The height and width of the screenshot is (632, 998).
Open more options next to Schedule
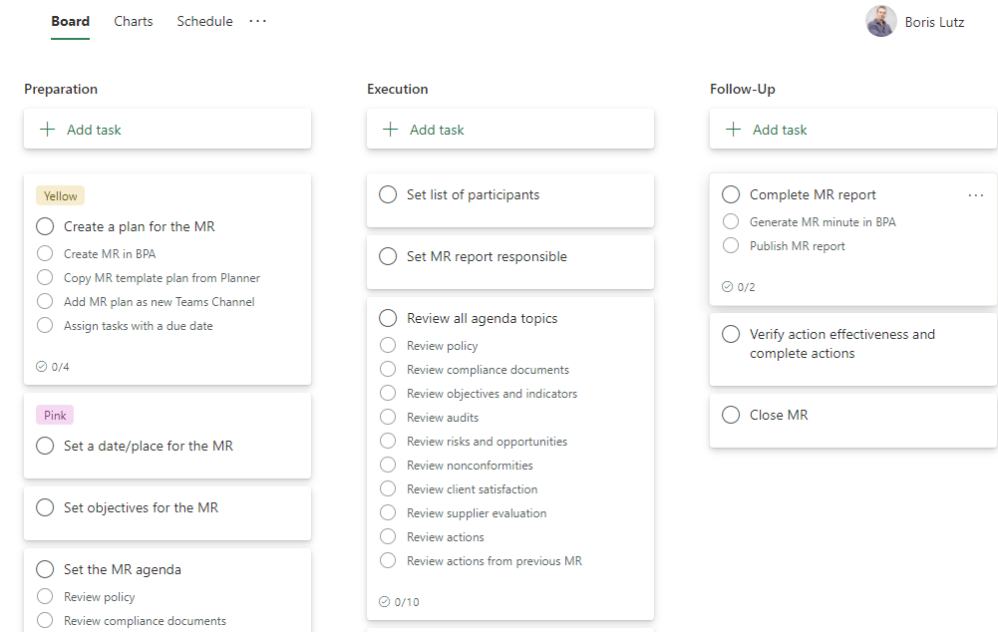(258, 21)
